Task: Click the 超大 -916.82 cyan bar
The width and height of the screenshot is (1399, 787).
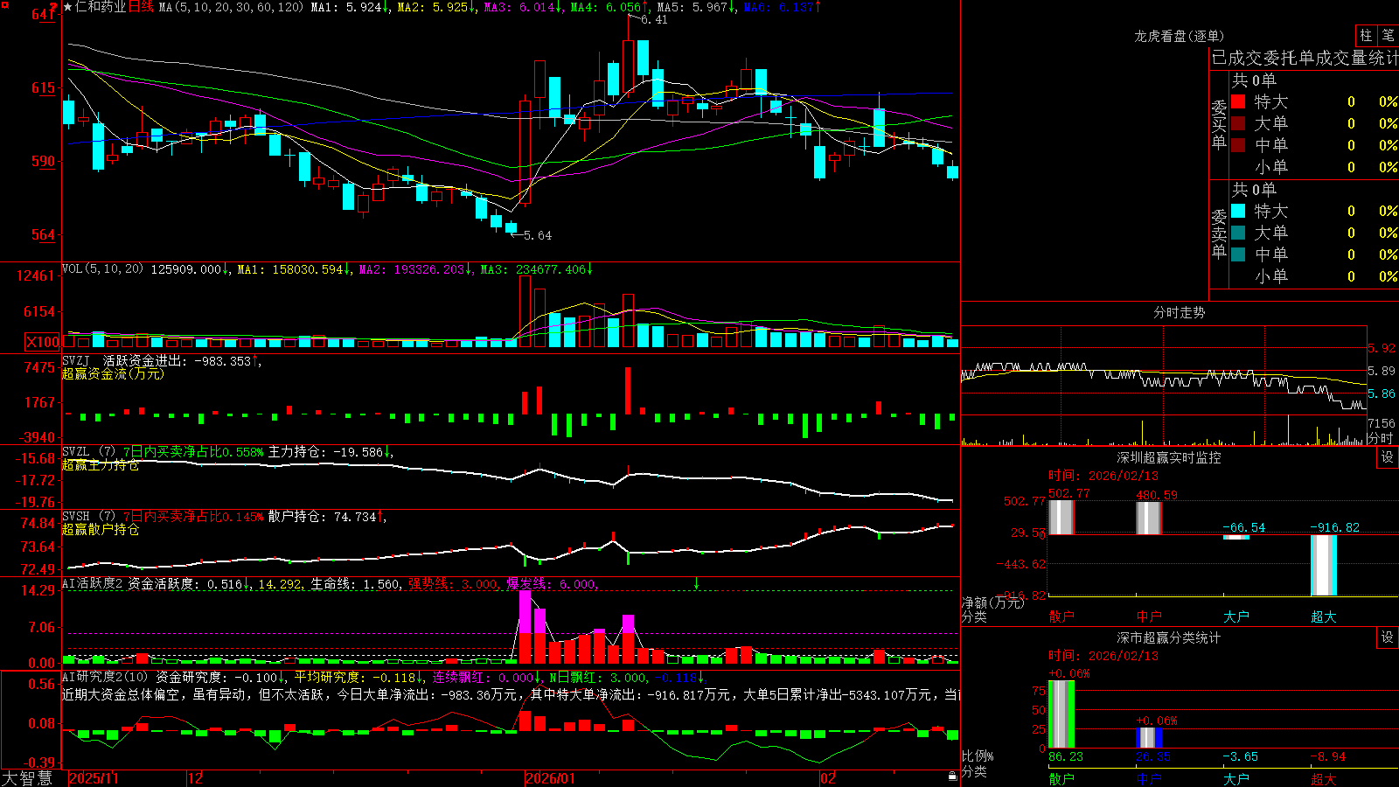Action: (1323, 565)
